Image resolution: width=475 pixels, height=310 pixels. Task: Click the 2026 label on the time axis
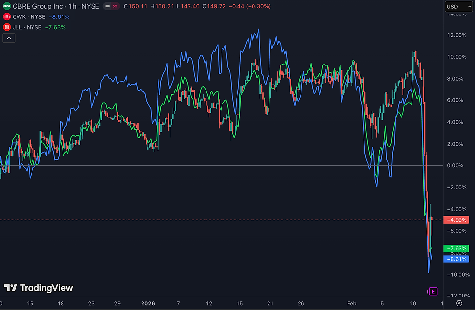point(148,304)
